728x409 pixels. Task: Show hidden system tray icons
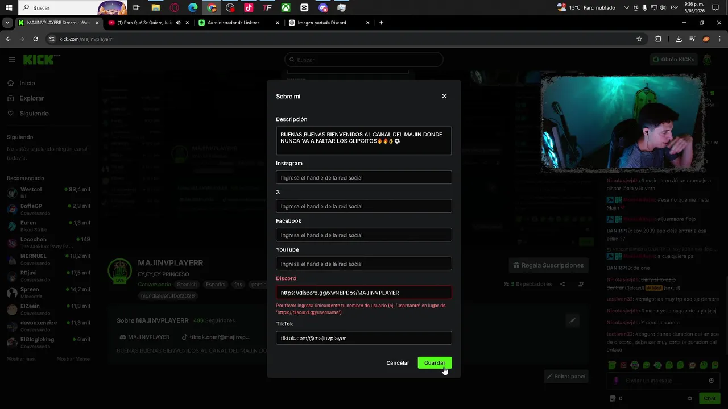point(627,7)
